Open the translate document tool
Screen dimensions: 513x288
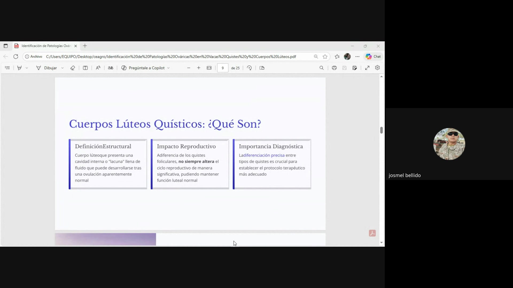click(110, 68)
